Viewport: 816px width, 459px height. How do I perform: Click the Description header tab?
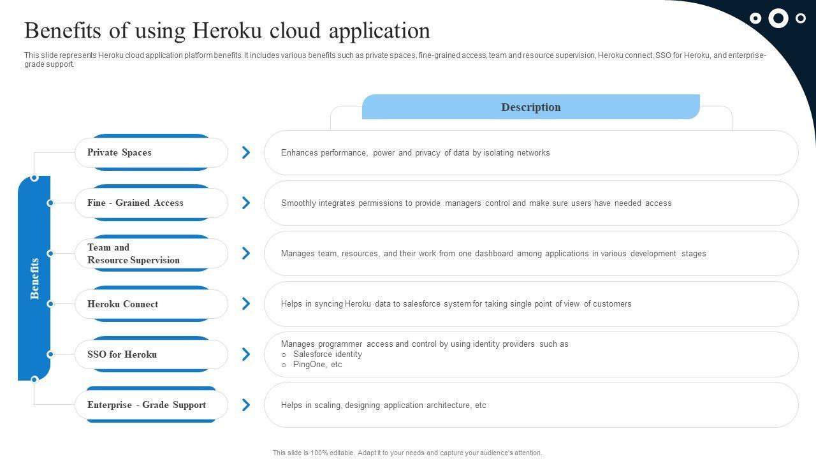tap(530, 107)
